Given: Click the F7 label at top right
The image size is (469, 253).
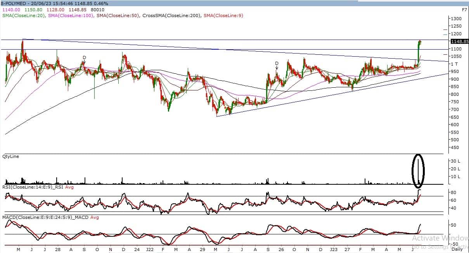Looking at the screenshot, I should point(464,9).
